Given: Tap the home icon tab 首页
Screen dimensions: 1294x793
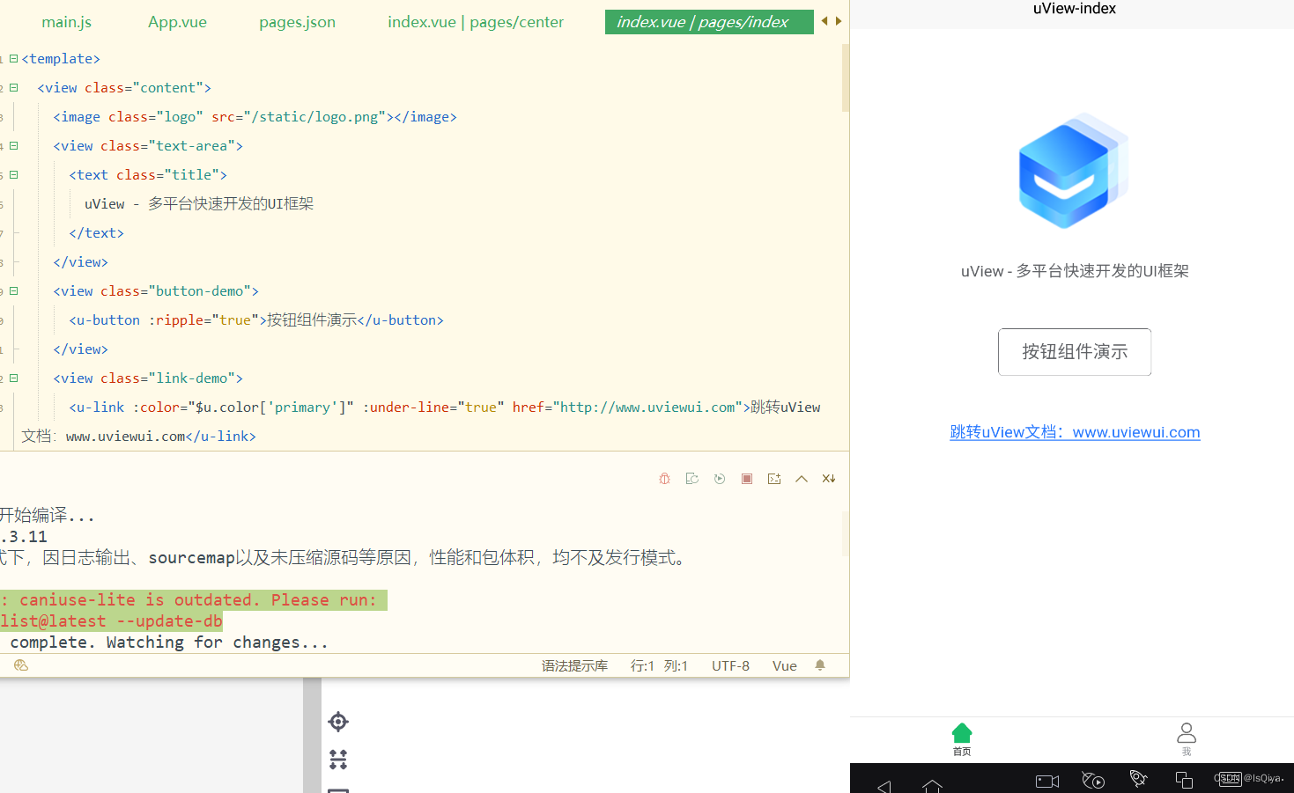Looking at the screenshot, I should click(x=962, y=739).
